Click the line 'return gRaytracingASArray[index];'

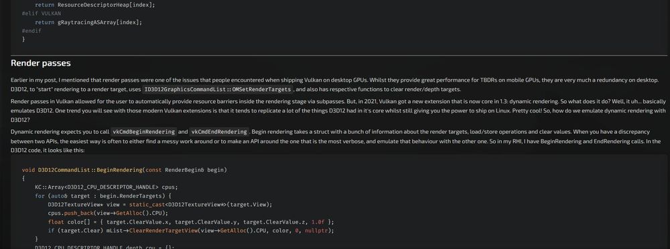[x=88, y=22]
